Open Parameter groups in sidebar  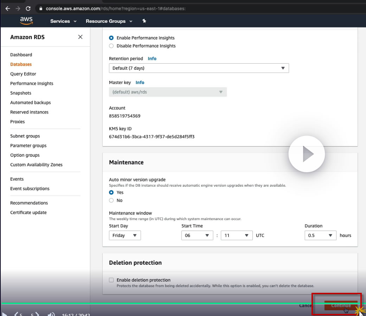coord(28,146)
